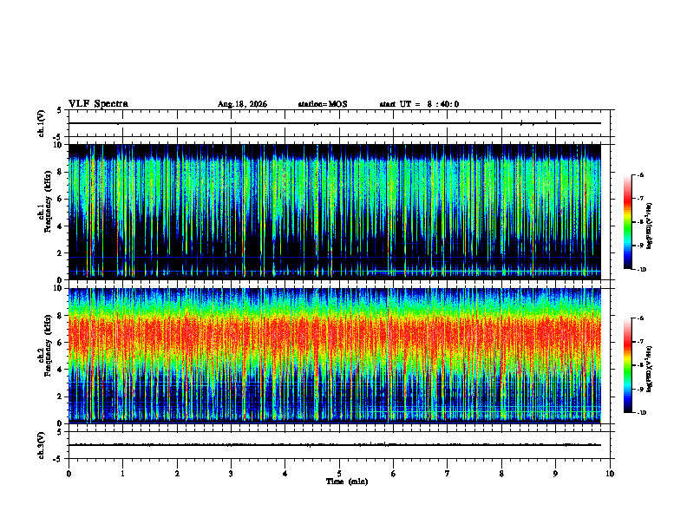Click time axis tick label "8"
Screen dimensions: 687x531
(501, 474)
